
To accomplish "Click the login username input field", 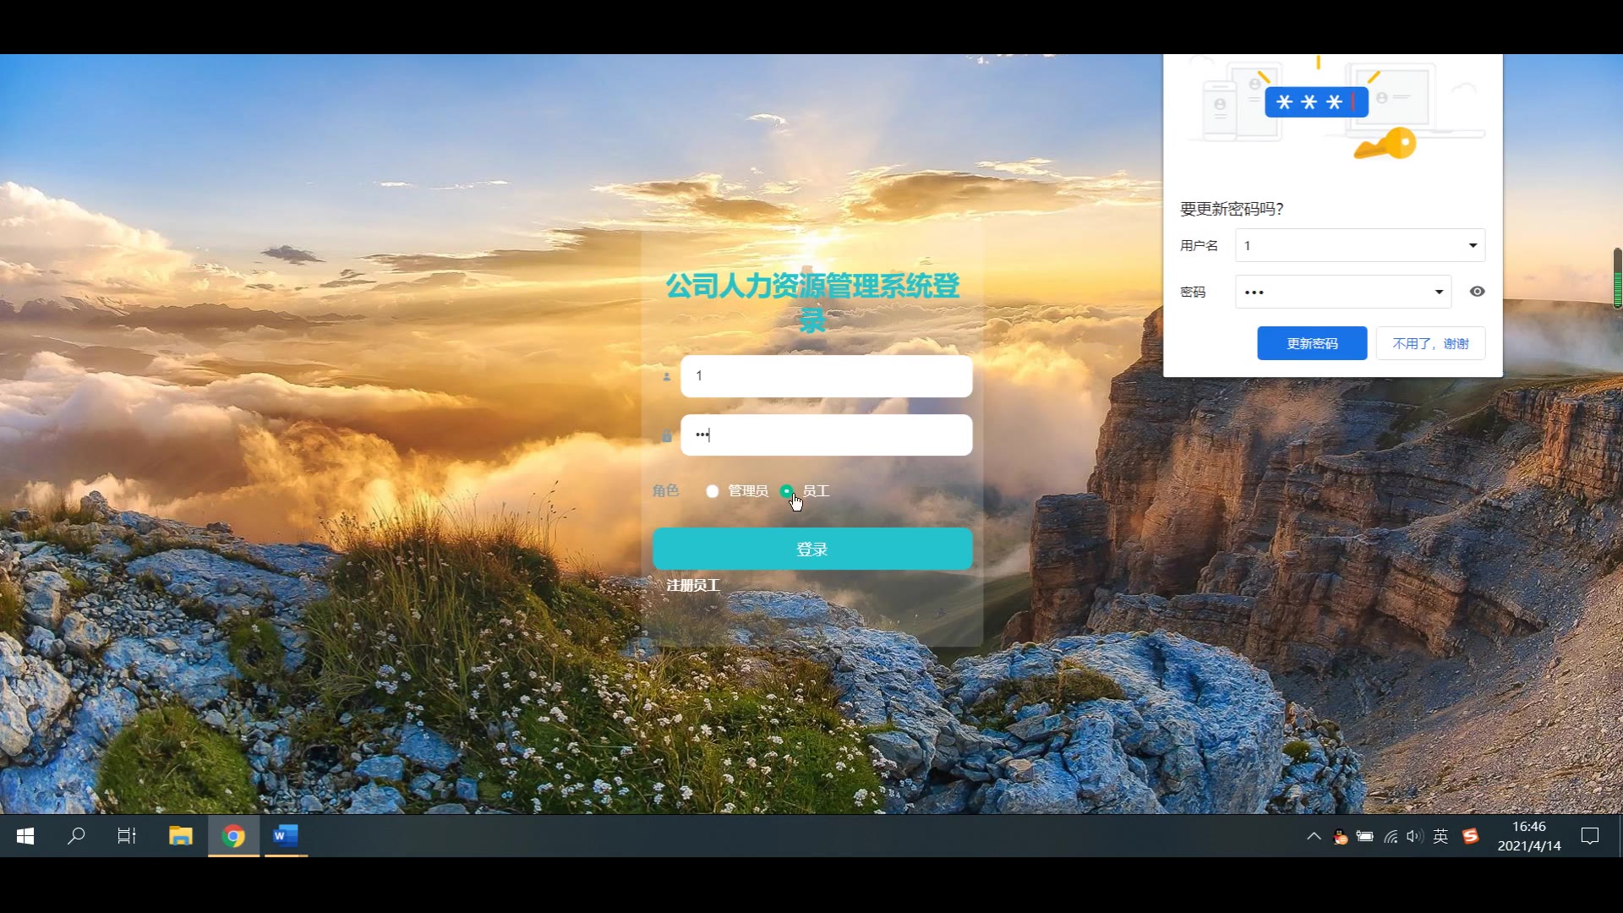I will [826, 376].
